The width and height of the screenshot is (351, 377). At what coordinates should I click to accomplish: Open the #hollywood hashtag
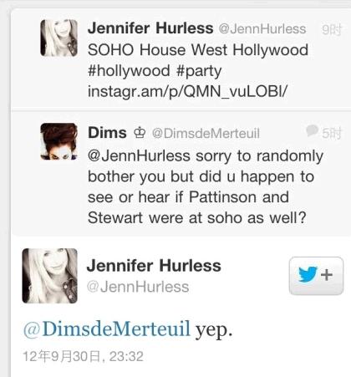click(x=129, y=71)
